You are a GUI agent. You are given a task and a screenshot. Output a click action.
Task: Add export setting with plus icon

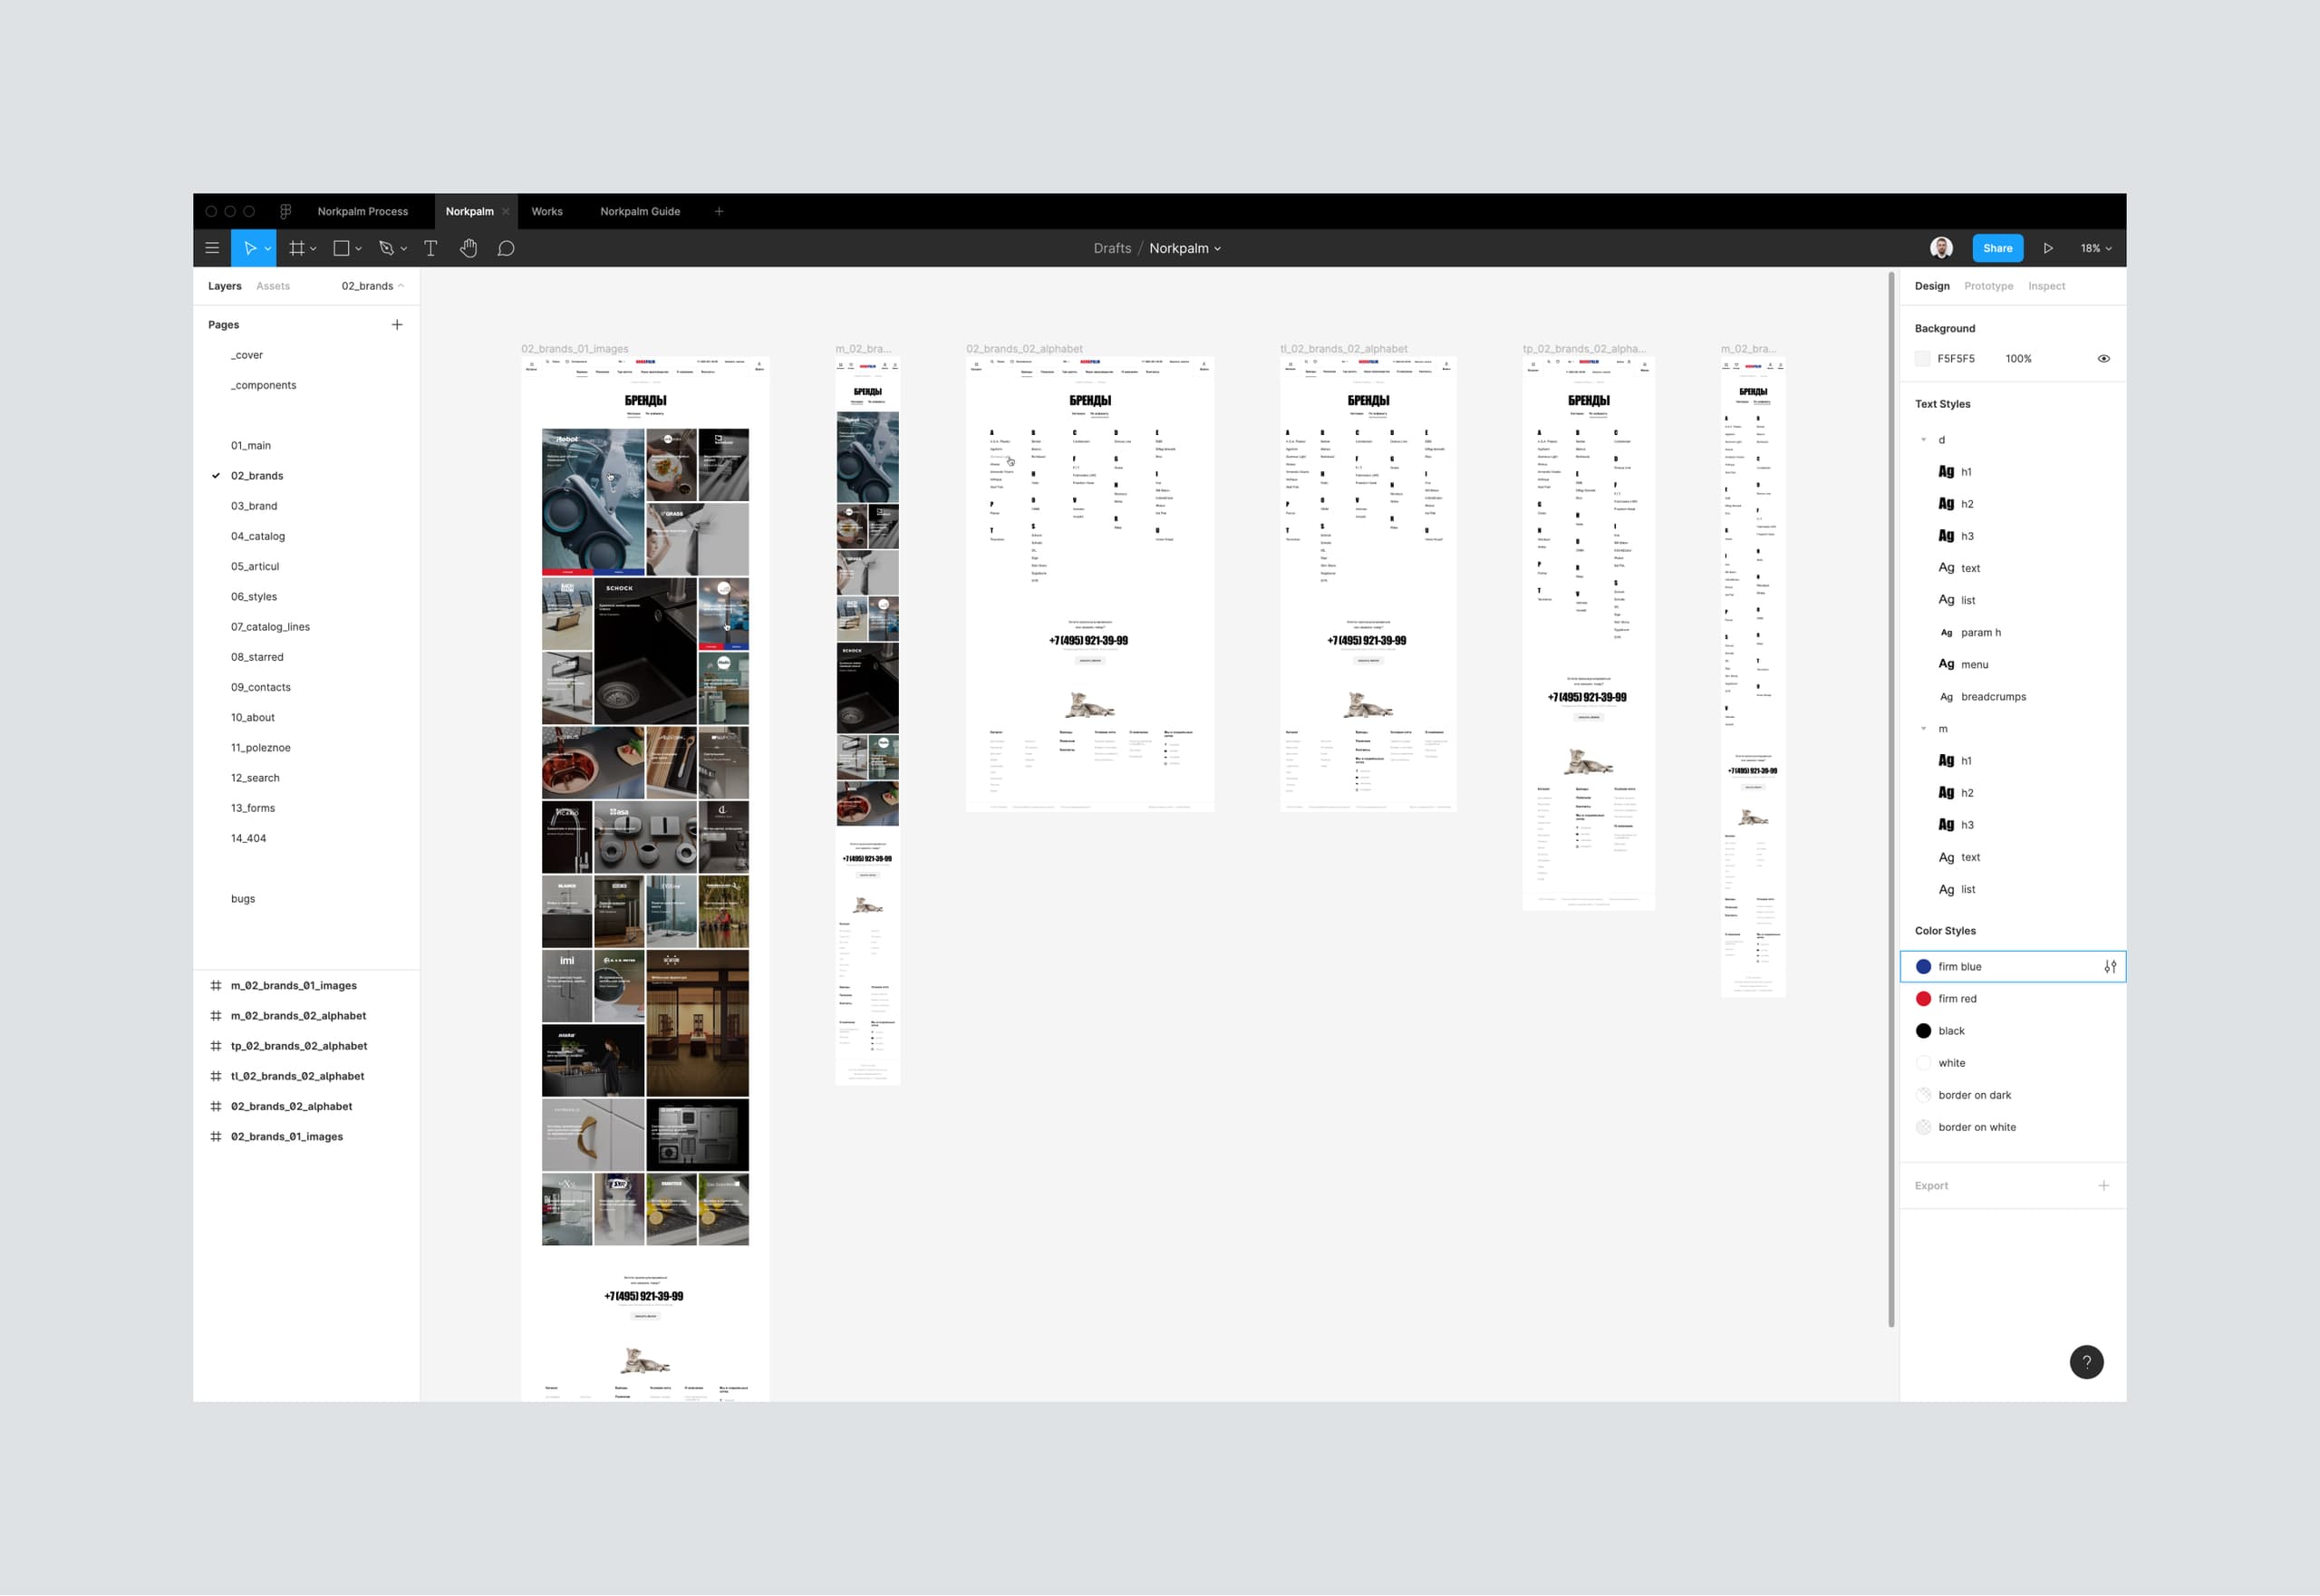(2104, 1186)
